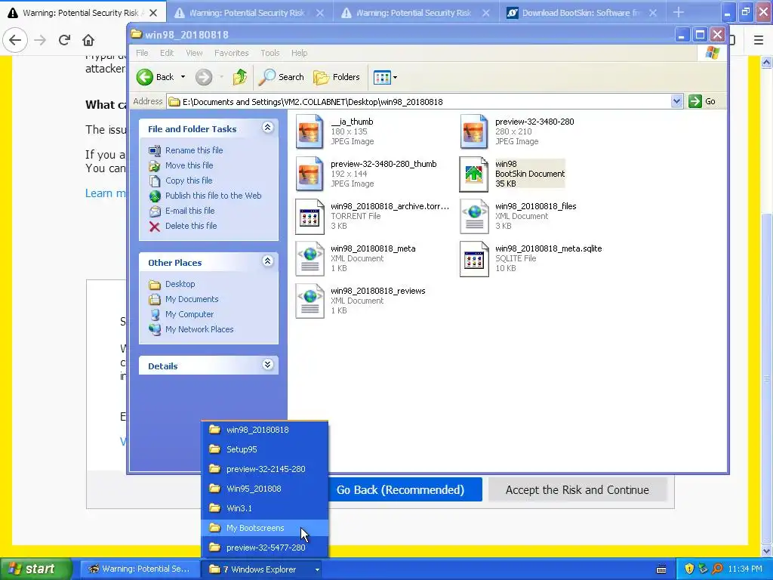Screen dimensions: 773x580
Task: Click into the Explorer address field
Action: (x=419, y=102)
